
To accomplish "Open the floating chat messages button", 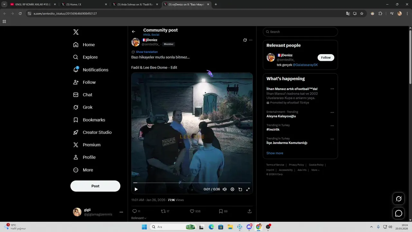I will coord(398,213).
